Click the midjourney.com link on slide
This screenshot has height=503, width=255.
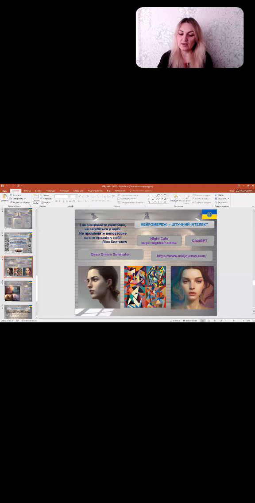pos(182,255)
